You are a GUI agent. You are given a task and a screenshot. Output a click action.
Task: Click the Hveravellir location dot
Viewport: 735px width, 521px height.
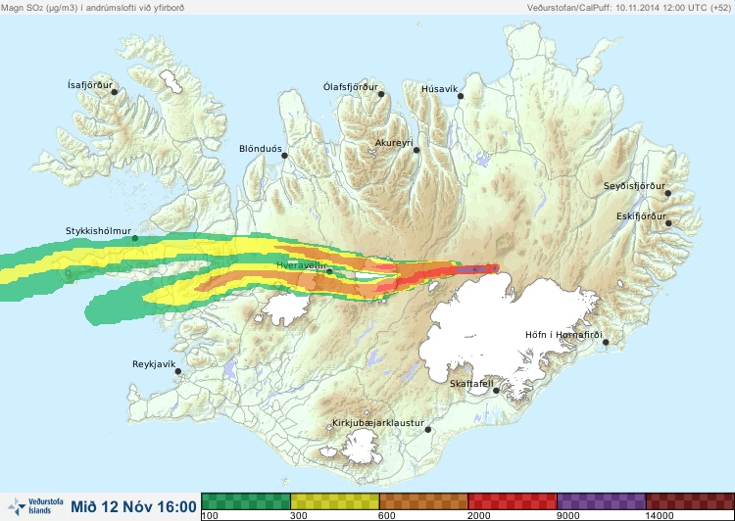329,271
